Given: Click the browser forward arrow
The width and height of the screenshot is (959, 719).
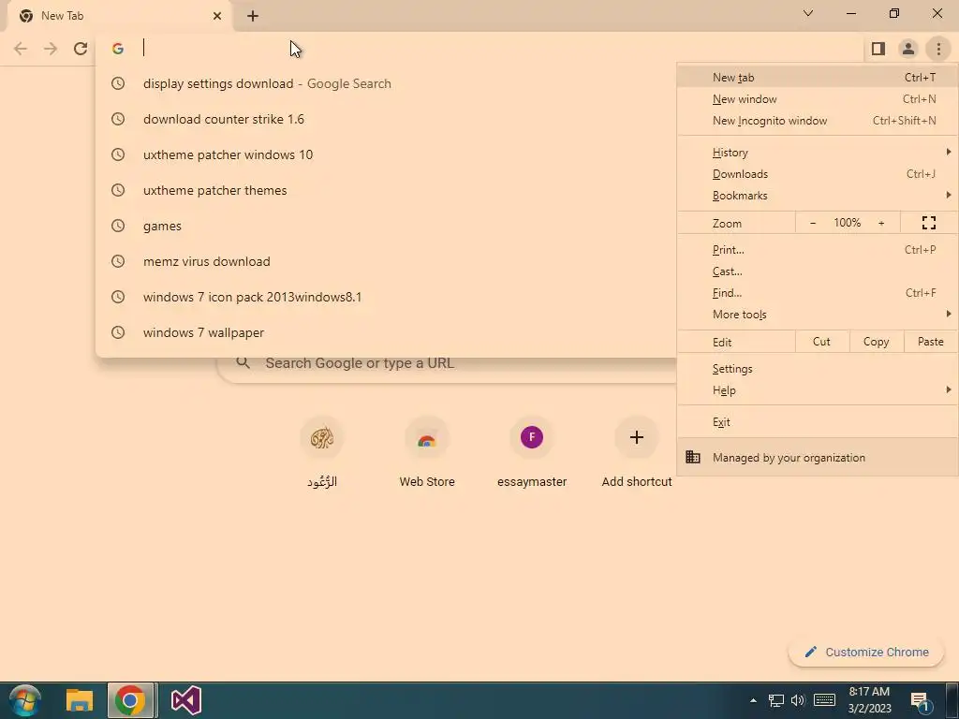Looking at the screenshot, I should pyautogui.click(x=51, y=49).
